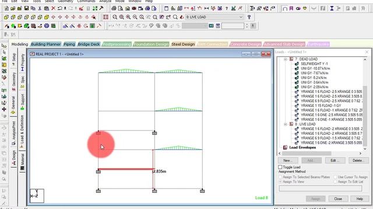Click the Cut scissors icon
This screenshot has width=373, height=209.
pyautogui.click(x=40, y=9)
